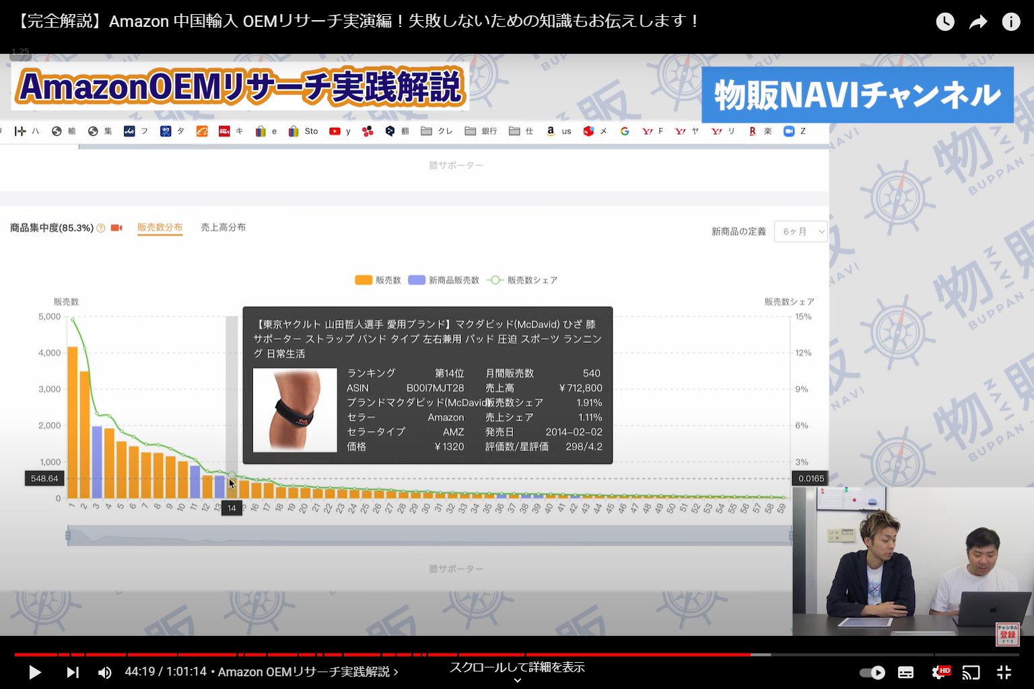This screenshot has width=1034, height=689.
Task: Open video settings gear
Action: [938, 672]
